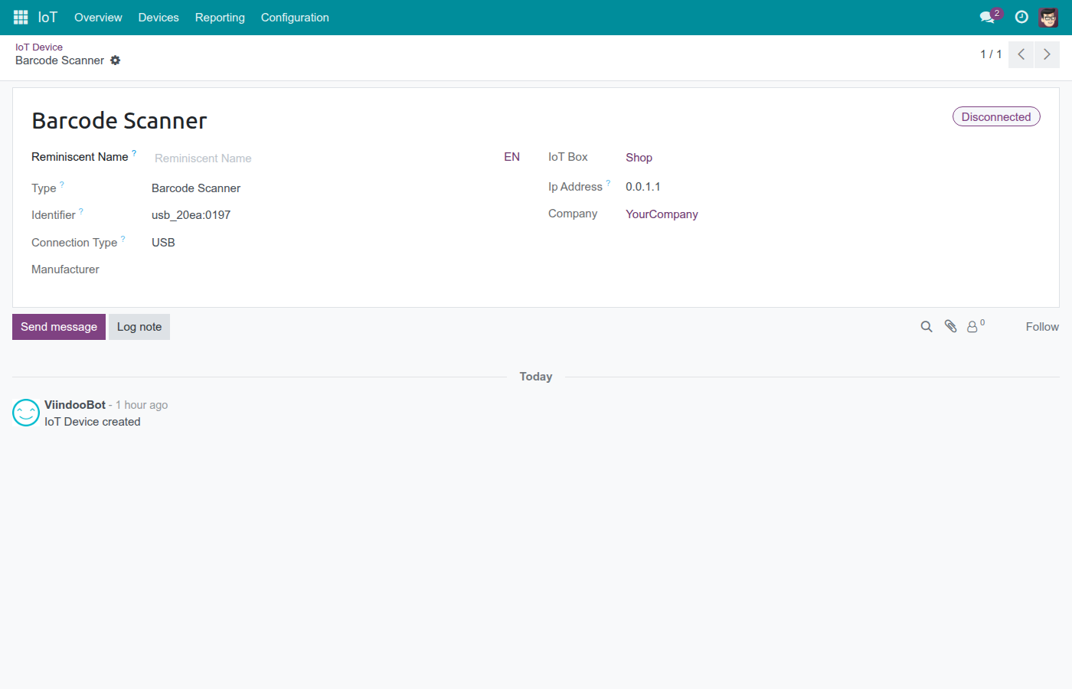Select the identifier value usb_20ea:0197
Screen dimensions: 1072x689
tap(191, 215)
